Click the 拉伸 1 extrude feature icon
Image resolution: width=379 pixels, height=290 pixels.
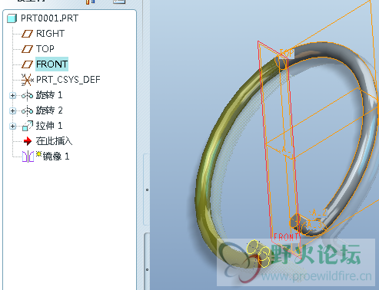pos(28,126)
